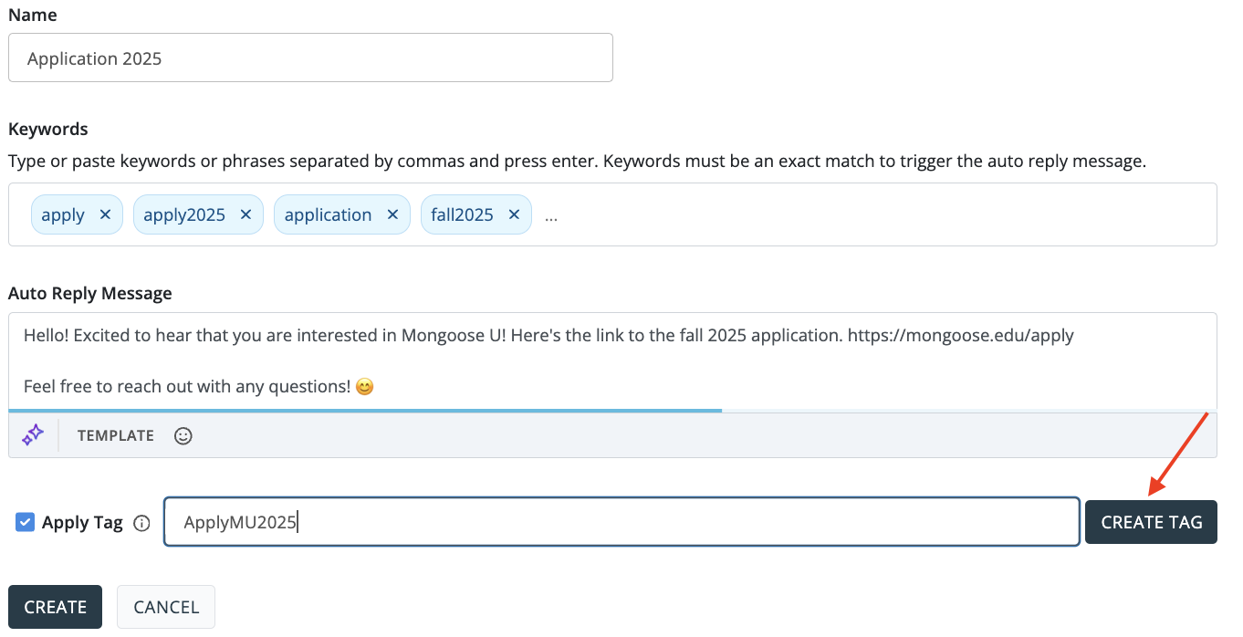Screen dimensions: 1243x637
Task: Delete the 'application' keyword chip
Action: (x=392, y=215)
